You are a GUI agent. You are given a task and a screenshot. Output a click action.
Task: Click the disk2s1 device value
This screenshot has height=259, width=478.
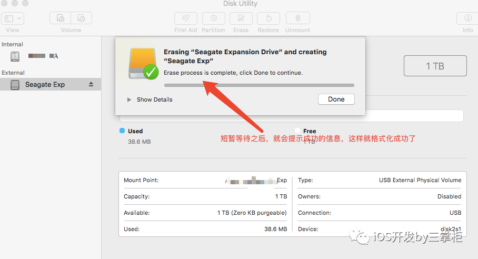click(x=451, y=229)
